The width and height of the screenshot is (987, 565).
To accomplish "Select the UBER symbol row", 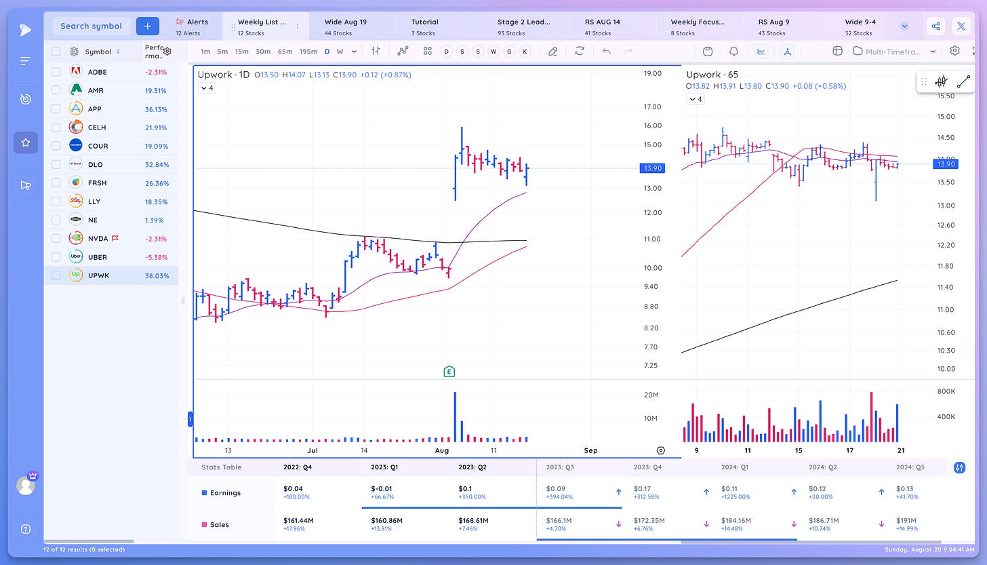I will (x=111, y=257).
